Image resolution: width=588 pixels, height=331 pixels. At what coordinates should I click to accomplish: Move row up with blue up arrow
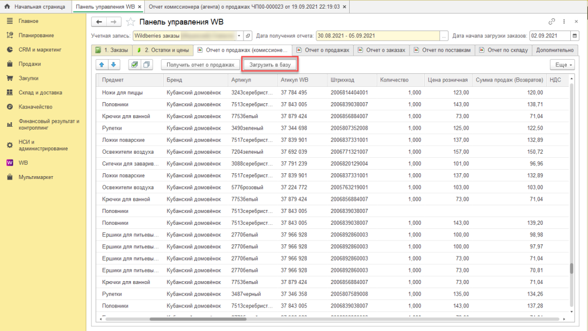[x=102, y=65]
